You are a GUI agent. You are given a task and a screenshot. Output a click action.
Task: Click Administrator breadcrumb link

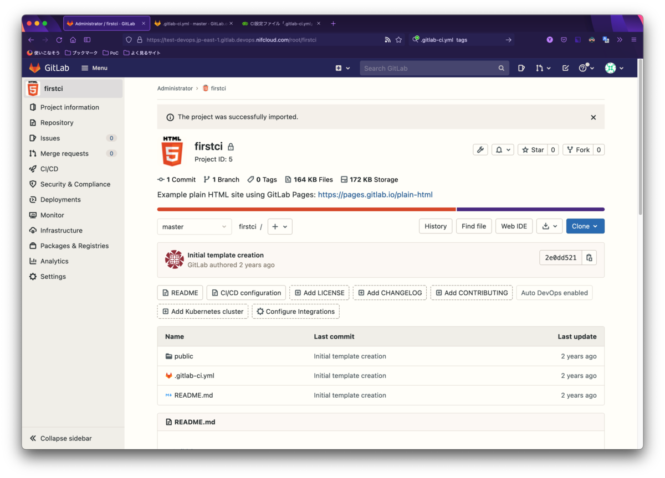click(x=175, y=89)
